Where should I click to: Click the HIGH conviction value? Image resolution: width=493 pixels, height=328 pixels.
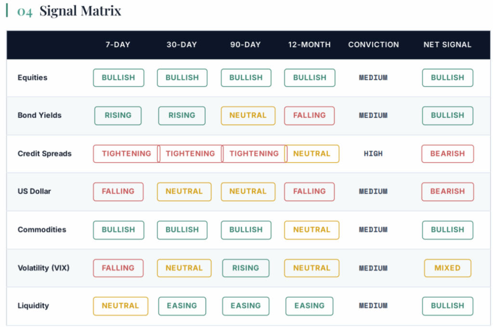(x=373, y=153)
